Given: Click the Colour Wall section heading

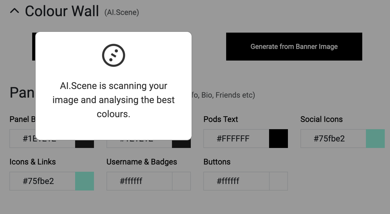Looking at the screenshot, I should (62, 11).
